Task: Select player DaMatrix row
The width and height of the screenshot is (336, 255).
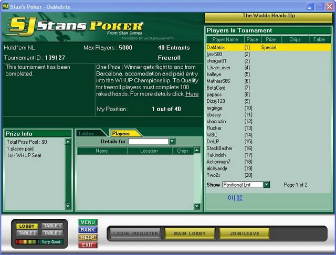Action: pos(268,47)
